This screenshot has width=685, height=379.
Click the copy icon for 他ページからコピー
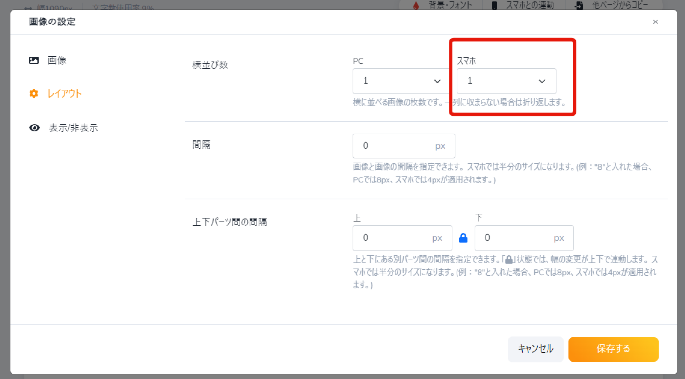tap(579, 5)
